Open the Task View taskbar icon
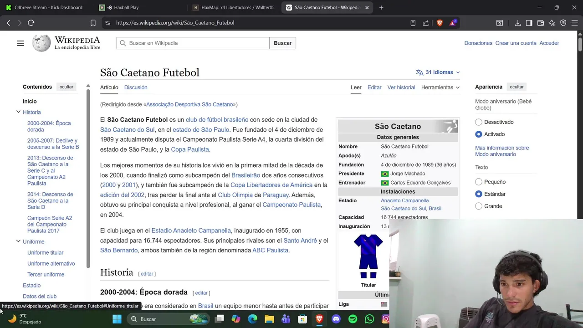 (219, 319)
